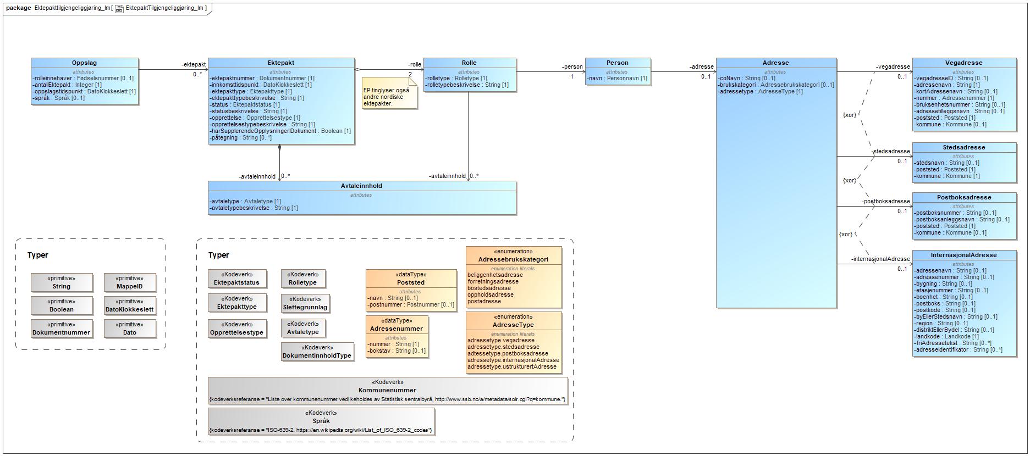Click the vegadresseID attribute in Vegadresse

coord(951,78)
